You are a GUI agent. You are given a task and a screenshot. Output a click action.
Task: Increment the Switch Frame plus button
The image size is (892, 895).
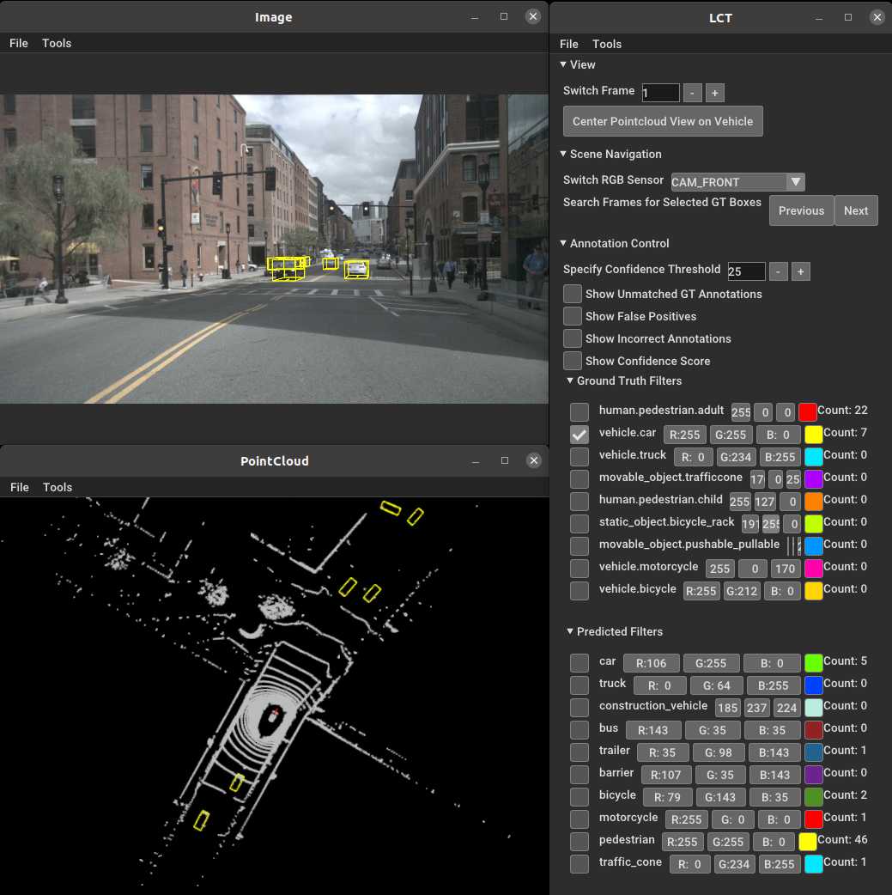[x=715, y=93]
